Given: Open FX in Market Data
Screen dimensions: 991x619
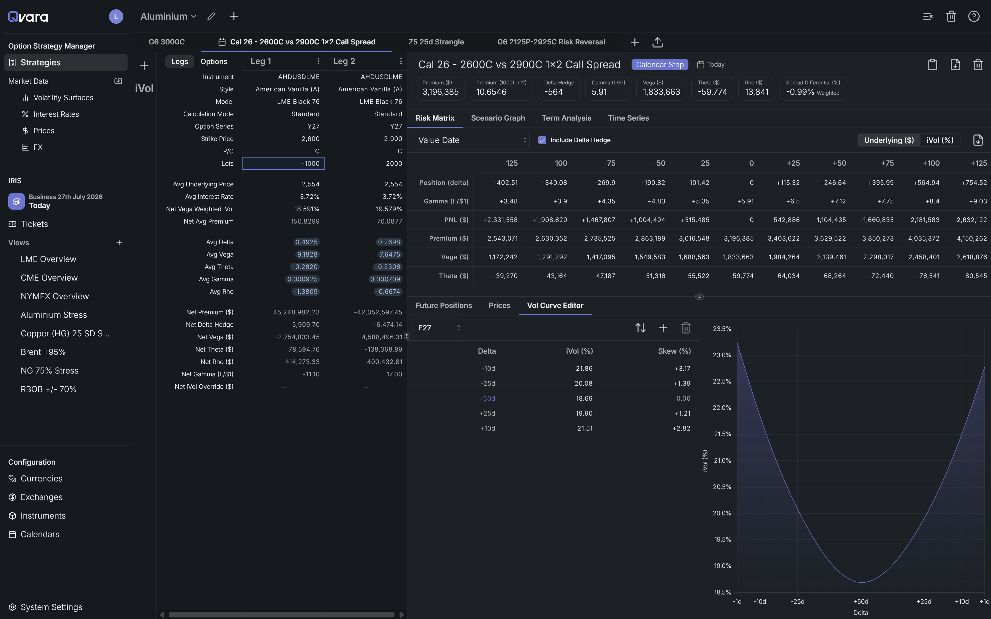Looking at the screenshot, I should coord(38,147).
